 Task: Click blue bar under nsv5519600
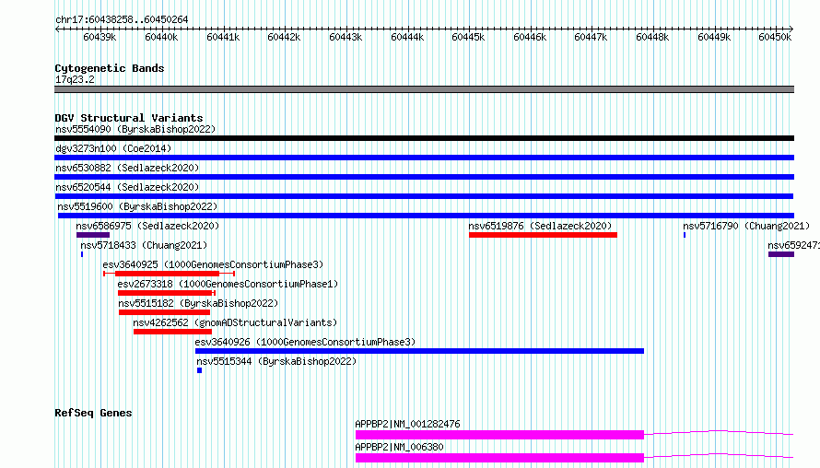click(x=426, y=216)
